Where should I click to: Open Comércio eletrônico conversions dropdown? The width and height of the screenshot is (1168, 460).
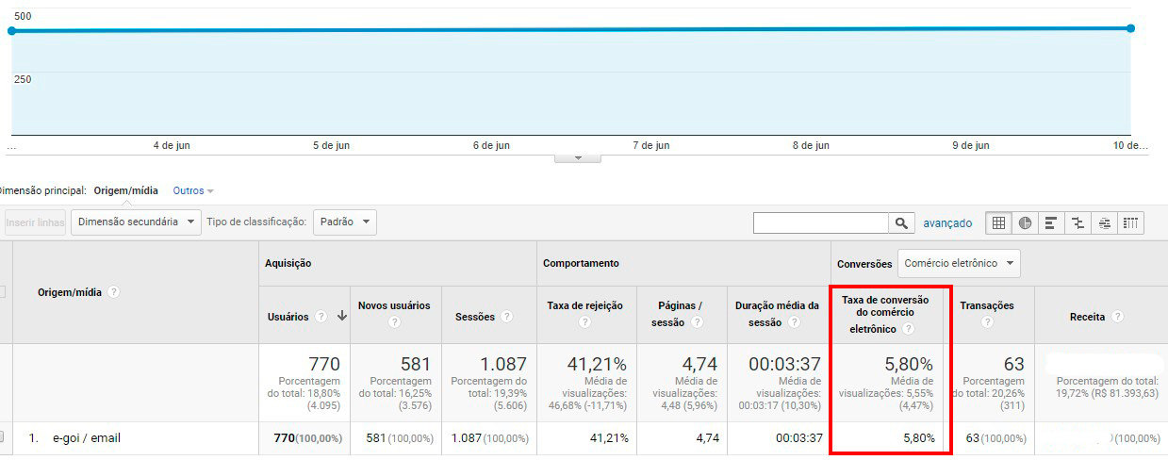click(959, 263)
